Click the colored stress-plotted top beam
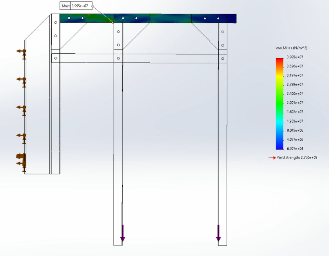Image resolution: width=329 pixels, height=256 pixels. coord(148,19)
